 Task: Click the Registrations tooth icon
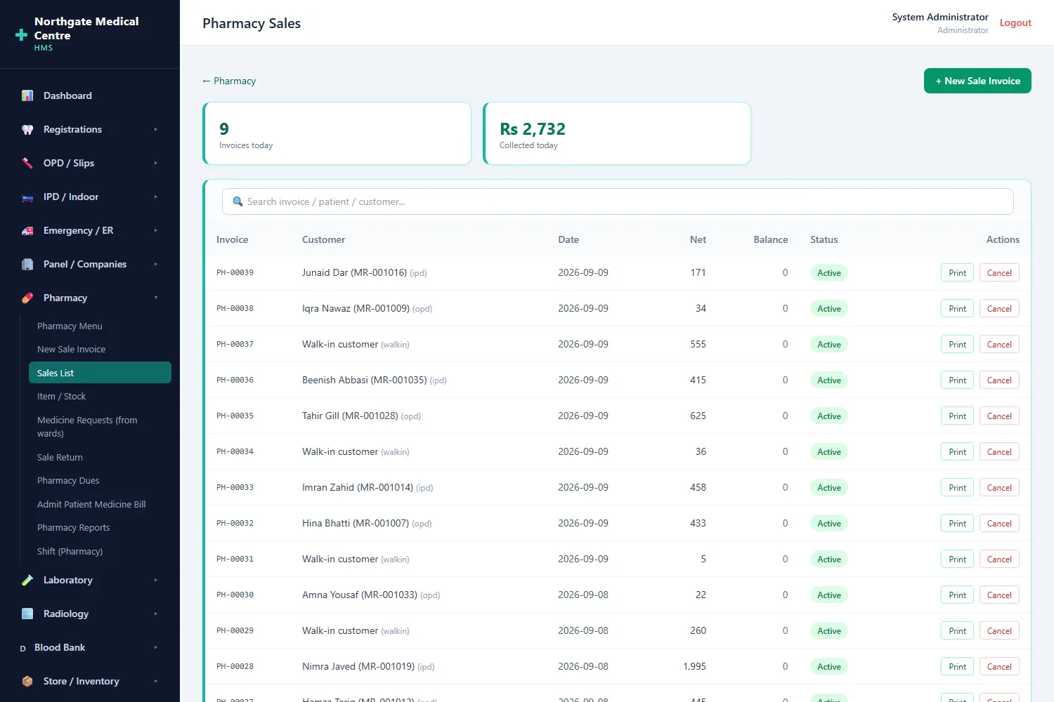click(x=27, y=129)
